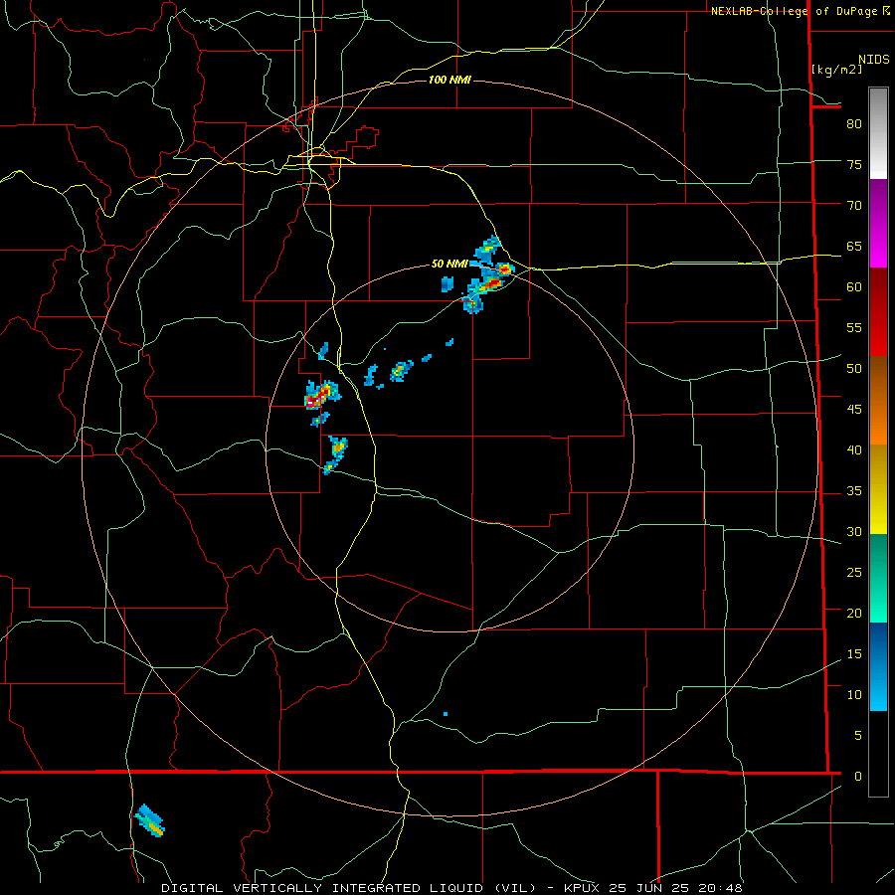Click the dark red segment of the color bar
Screen dimensions: 895x895
point(878,311)
